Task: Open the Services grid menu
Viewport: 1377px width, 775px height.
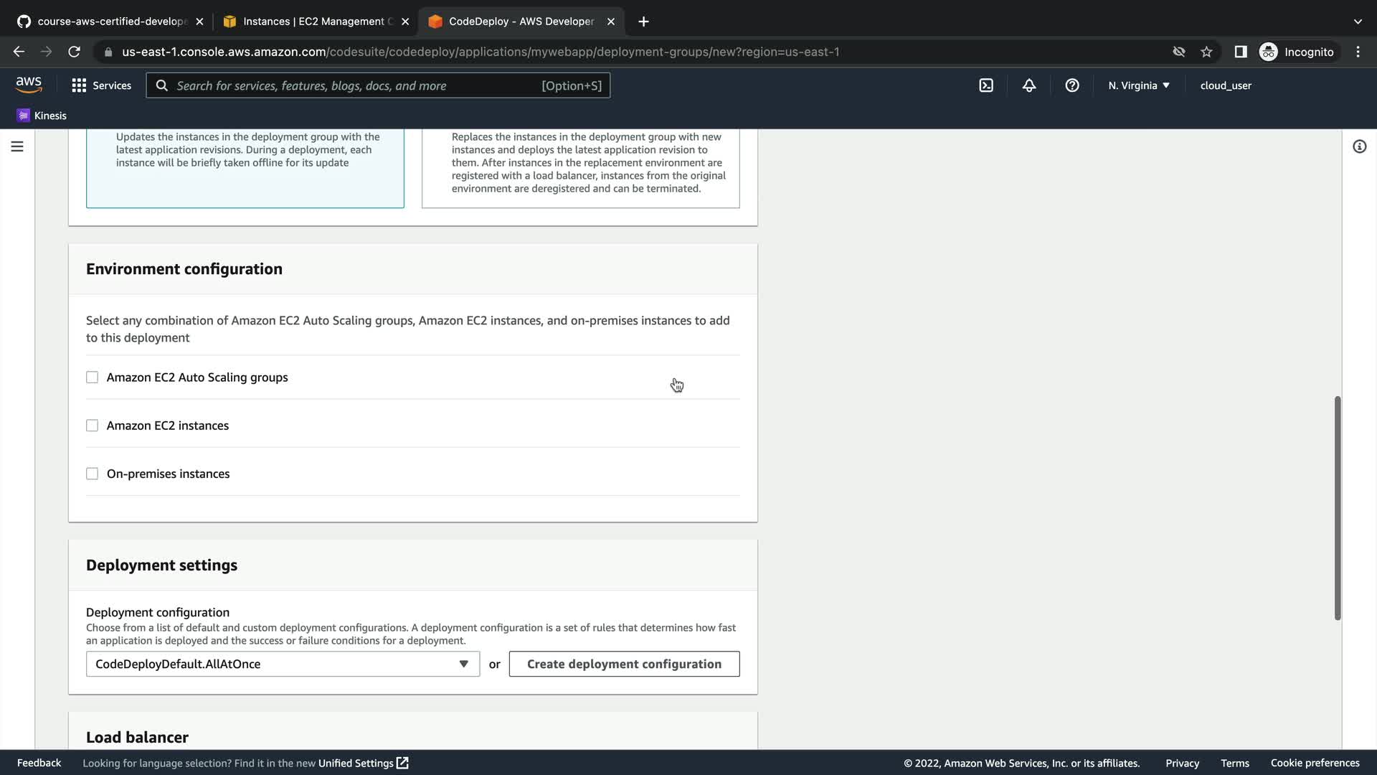Action: [x=101, y=85]
